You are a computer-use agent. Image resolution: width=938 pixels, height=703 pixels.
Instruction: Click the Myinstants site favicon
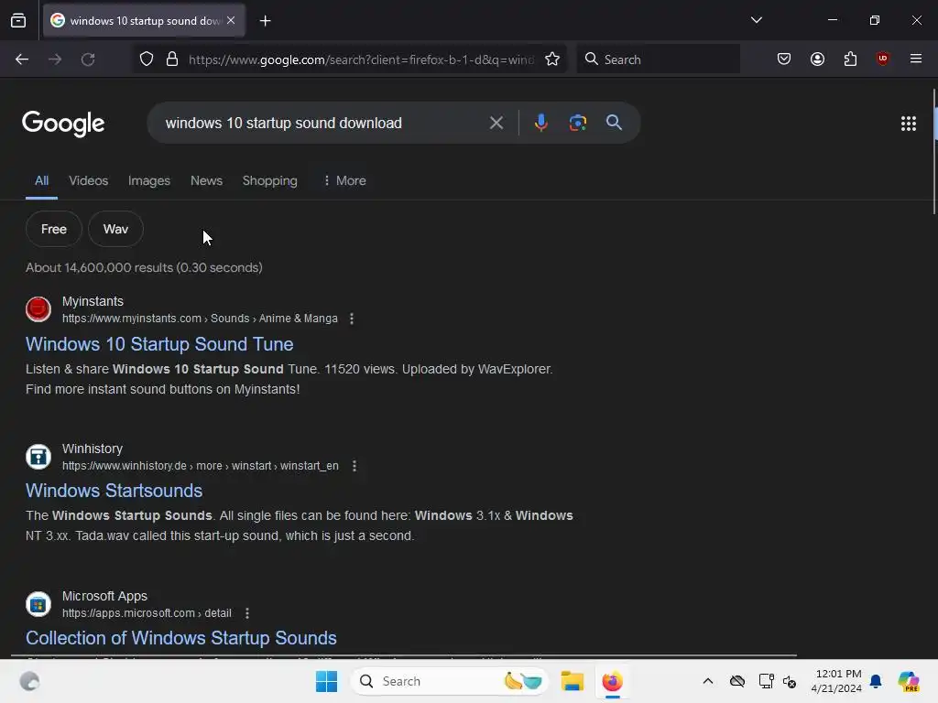tap(38, 309)
